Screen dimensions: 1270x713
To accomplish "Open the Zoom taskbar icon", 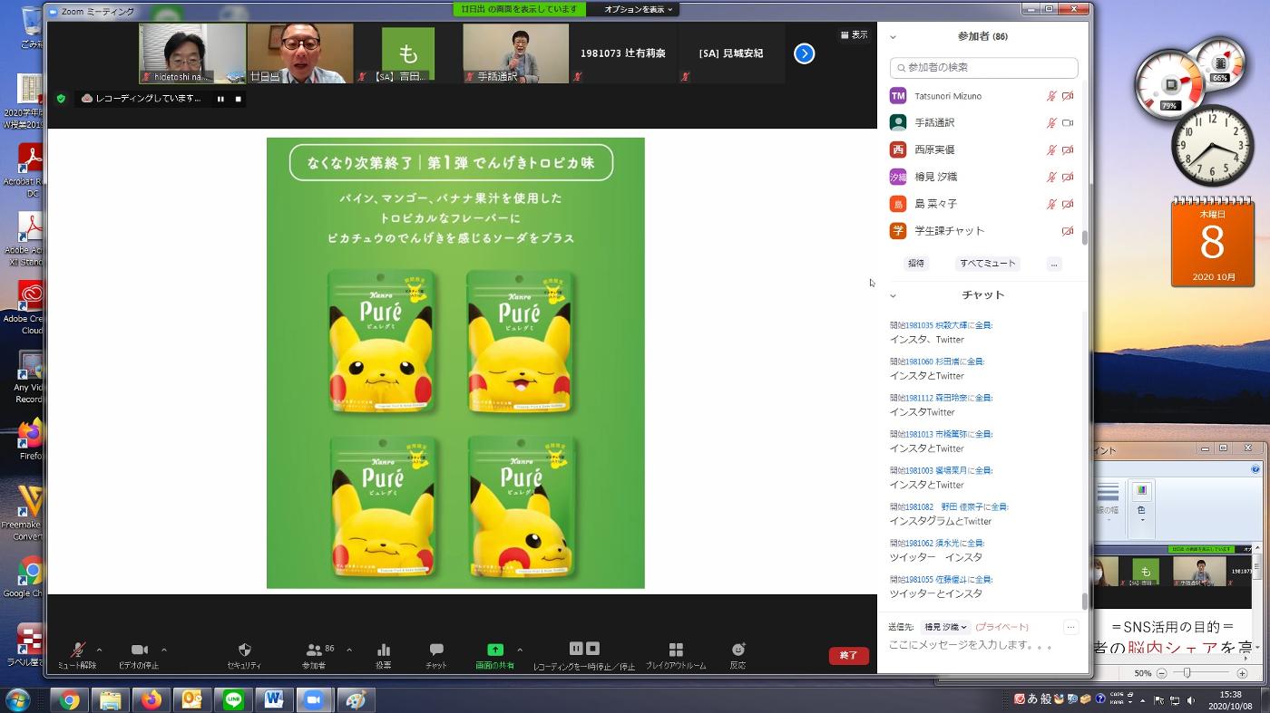I will (x=314, y=699).
